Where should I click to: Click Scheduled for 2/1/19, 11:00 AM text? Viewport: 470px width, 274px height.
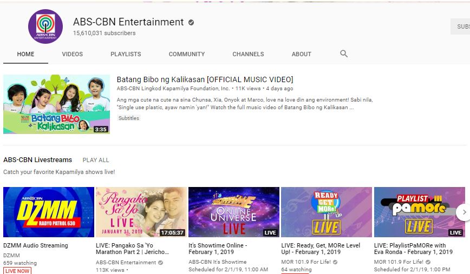coord(228,270)
